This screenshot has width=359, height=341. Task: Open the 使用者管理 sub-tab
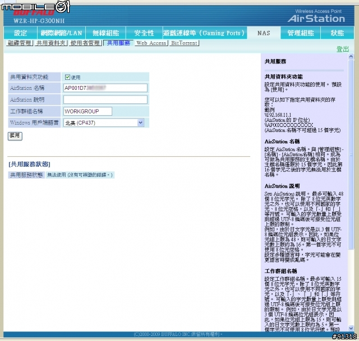pyautogui.click(x=85, y=43)
